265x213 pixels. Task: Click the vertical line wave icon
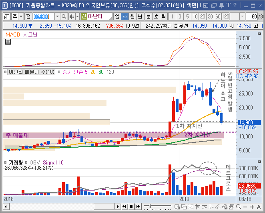tap(211, 207)
